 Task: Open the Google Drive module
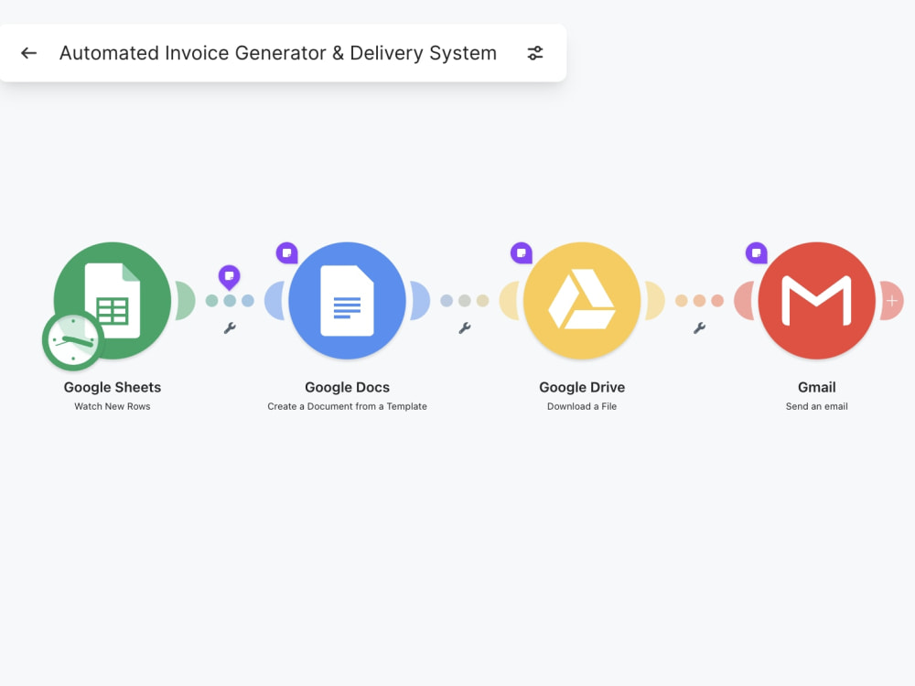[x=582, y=300]
